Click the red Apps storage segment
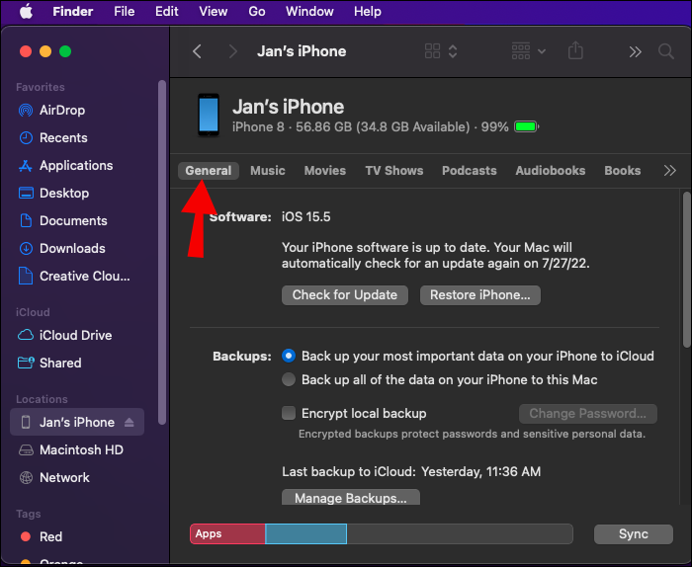 (x=227, y=534)
